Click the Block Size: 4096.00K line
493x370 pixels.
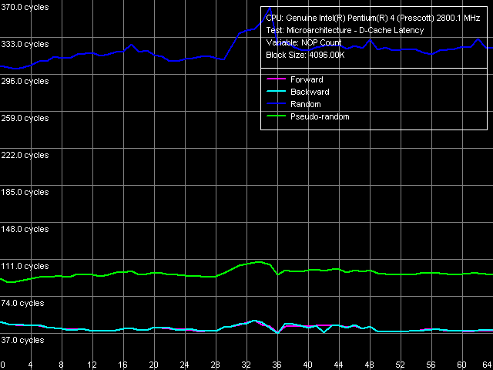click(305, 55)
